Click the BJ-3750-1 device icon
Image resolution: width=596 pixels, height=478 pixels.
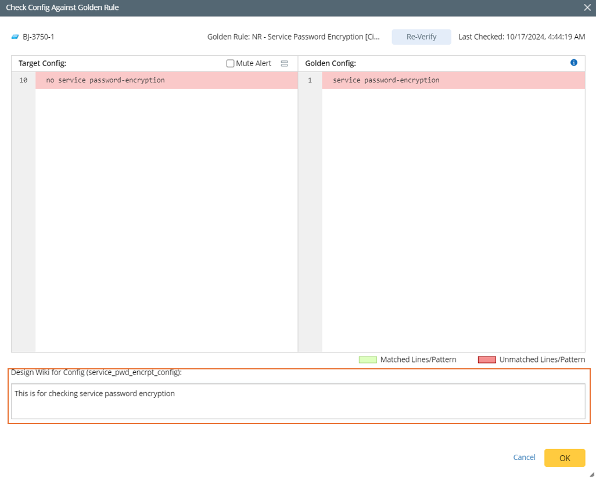pos(15,37)
